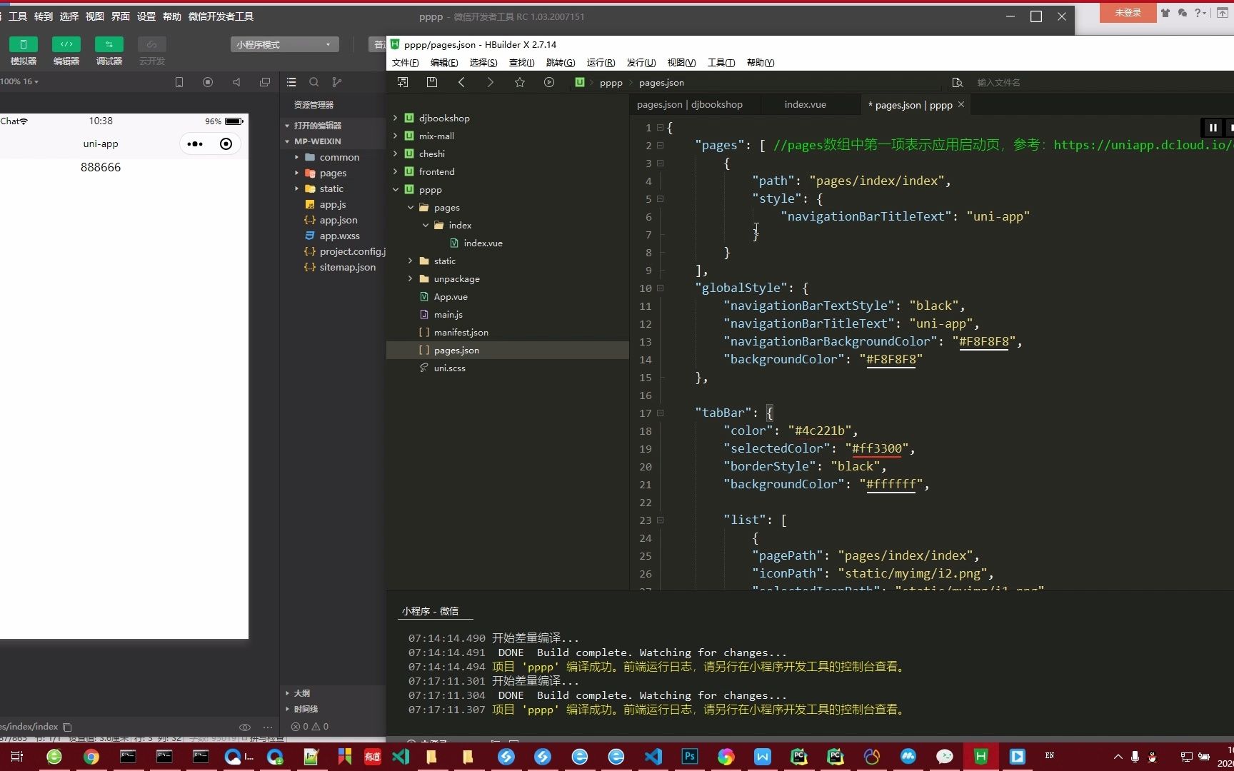Open index.vue in pppp project tree

click(x=483, y=243)
